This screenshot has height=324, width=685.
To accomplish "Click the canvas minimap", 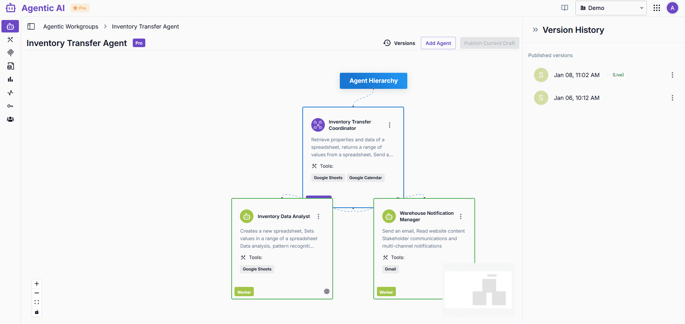I will point(478,289).
